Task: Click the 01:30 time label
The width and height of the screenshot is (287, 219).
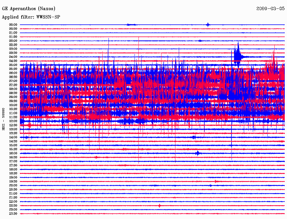Action: click(x=13, y=37)
